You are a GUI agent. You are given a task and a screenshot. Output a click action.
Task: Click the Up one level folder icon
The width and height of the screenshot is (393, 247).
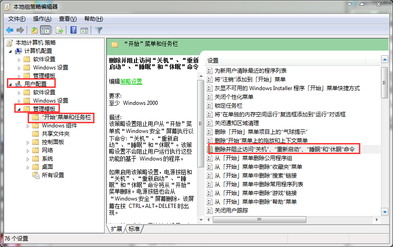click(34, 30)
